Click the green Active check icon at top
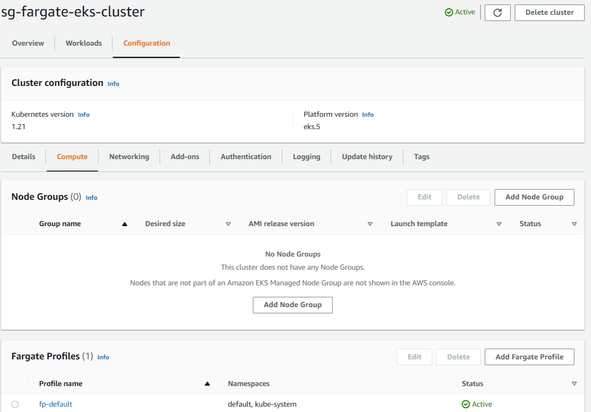591x412 pixels. tap(449, 12)
